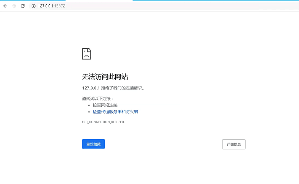This screenshot has height=184, width=299.
Task: Click the forward navigation arrow
Action: (14, 6)
